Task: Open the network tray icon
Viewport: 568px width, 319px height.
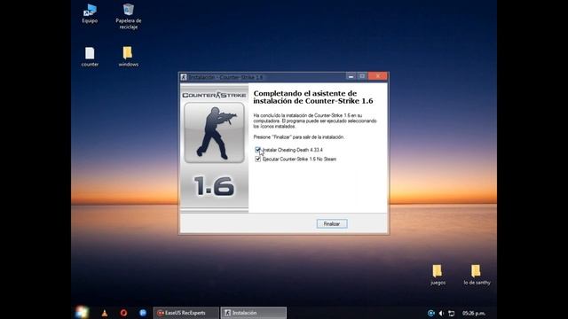Action: coord(452,313)
